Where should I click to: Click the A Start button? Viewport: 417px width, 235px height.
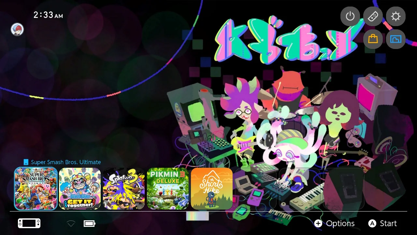click(382, 224)
